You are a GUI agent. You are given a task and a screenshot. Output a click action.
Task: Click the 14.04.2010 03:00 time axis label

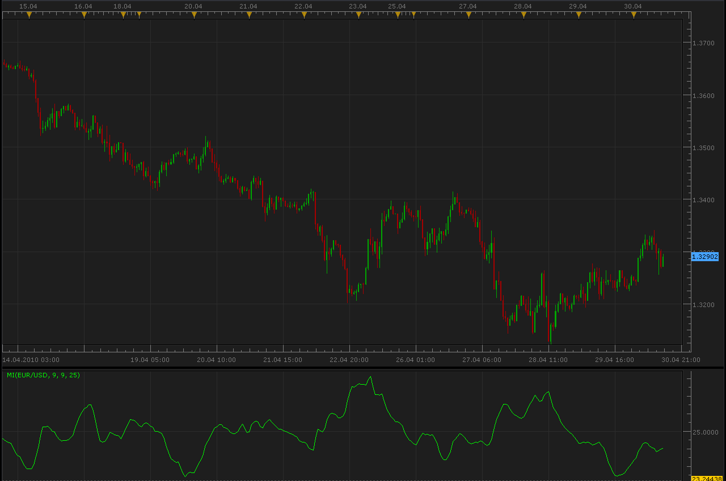click(x=31, y=359)
